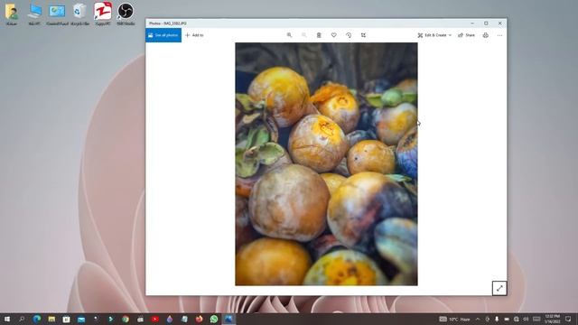Open YouTube taskbar icon

[155, 319]
